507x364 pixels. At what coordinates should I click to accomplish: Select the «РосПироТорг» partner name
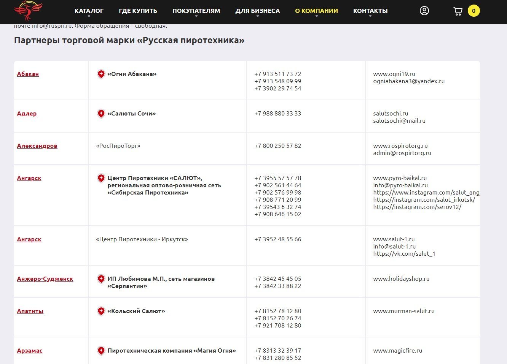click(x=118, y=146)
